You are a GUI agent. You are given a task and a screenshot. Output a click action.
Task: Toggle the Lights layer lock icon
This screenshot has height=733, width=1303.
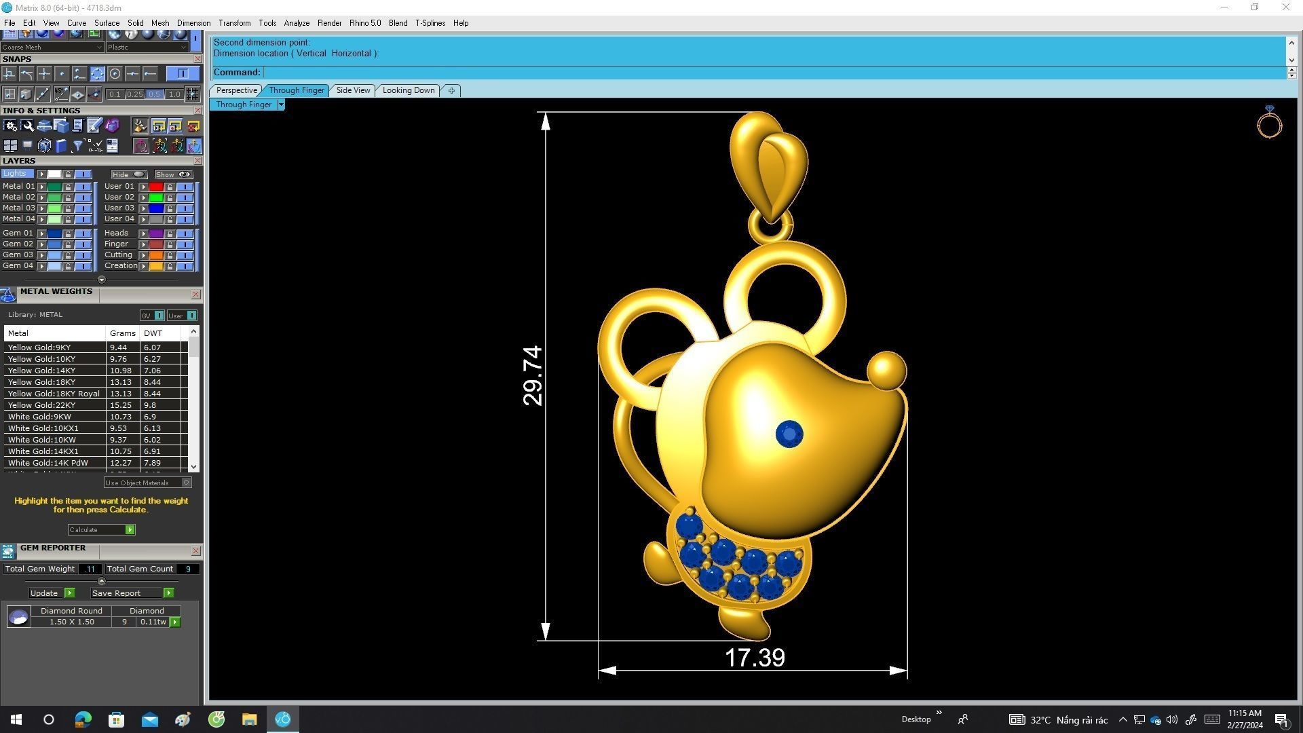tap(68, 174)
